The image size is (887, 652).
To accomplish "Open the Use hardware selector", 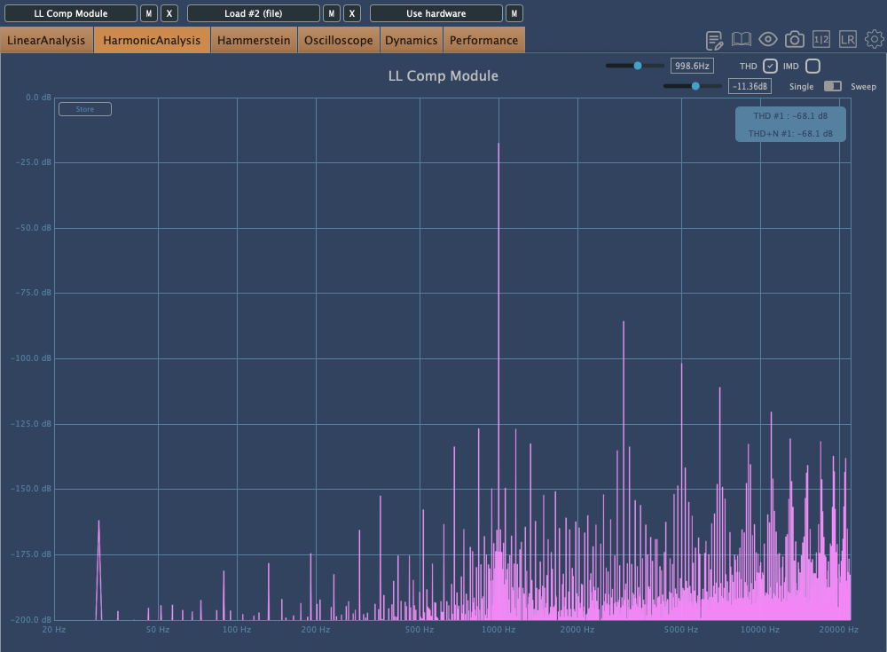I will 436,13.
